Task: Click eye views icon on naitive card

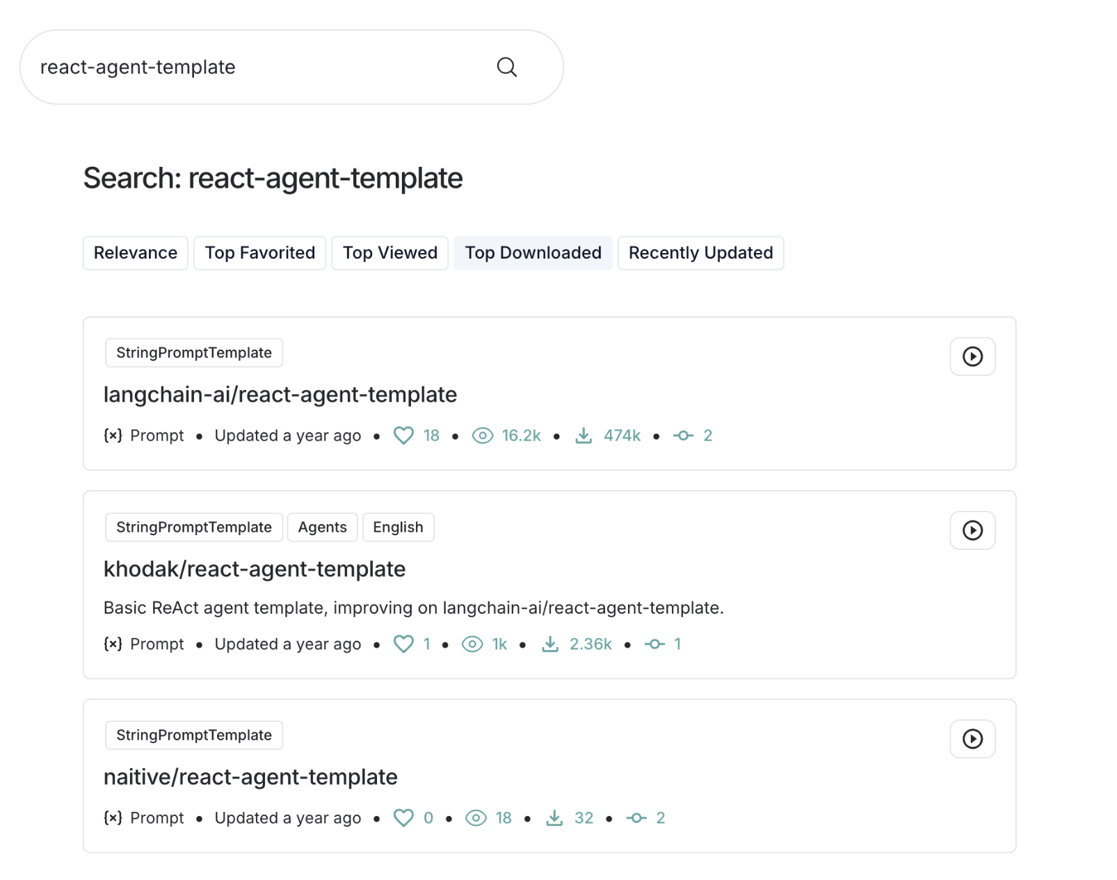Action: click(476, 818)
